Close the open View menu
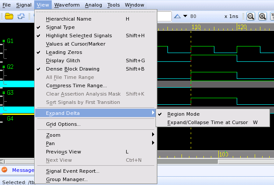This screenshot has height=185, width=274. click(x=43, y=5)
